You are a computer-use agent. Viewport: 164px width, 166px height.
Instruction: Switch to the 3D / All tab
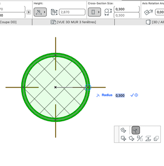(140, 22)
